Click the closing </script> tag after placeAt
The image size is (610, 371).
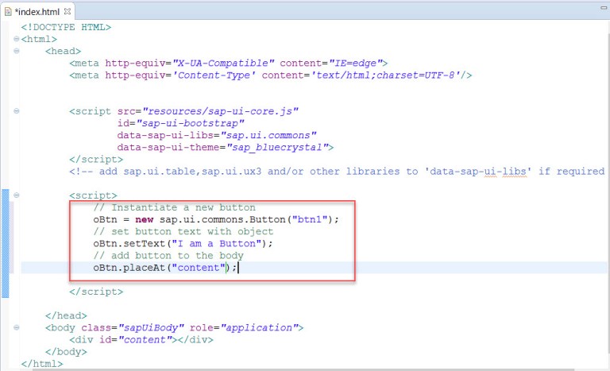click(x=96, y=292)
